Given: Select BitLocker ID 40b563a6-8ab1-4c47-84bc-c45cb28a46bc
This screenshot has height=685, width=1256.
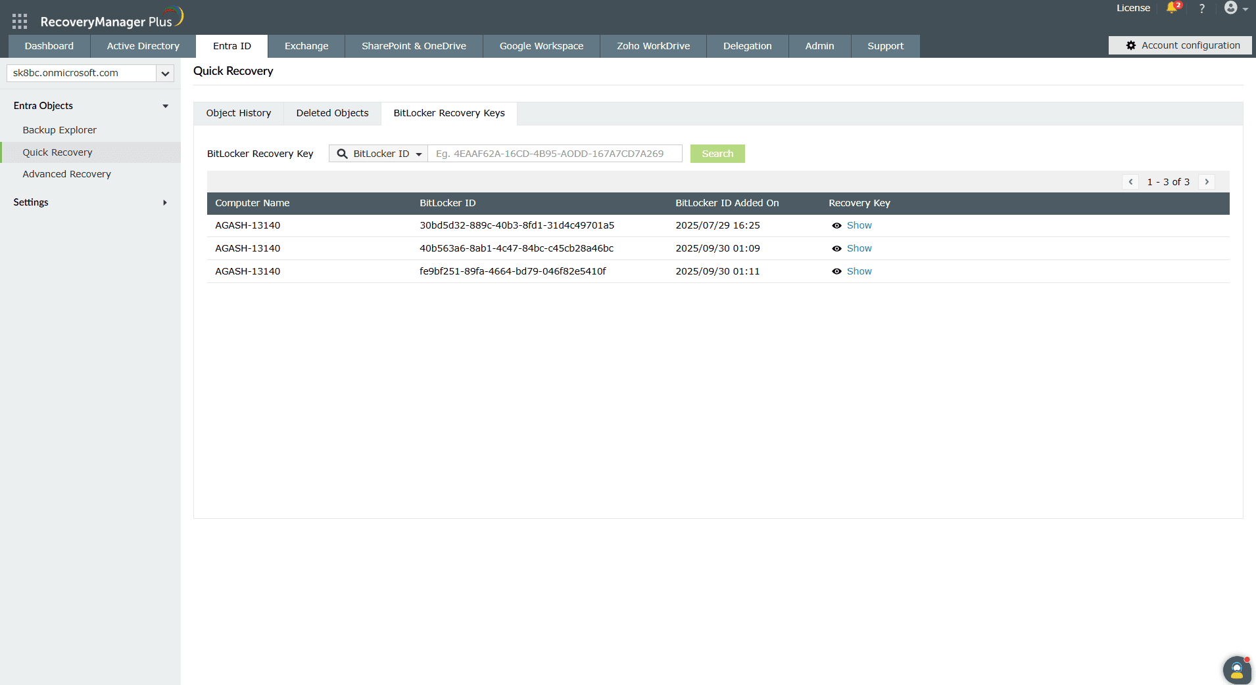Looking at the screenshot, I should tap(517, 248).
